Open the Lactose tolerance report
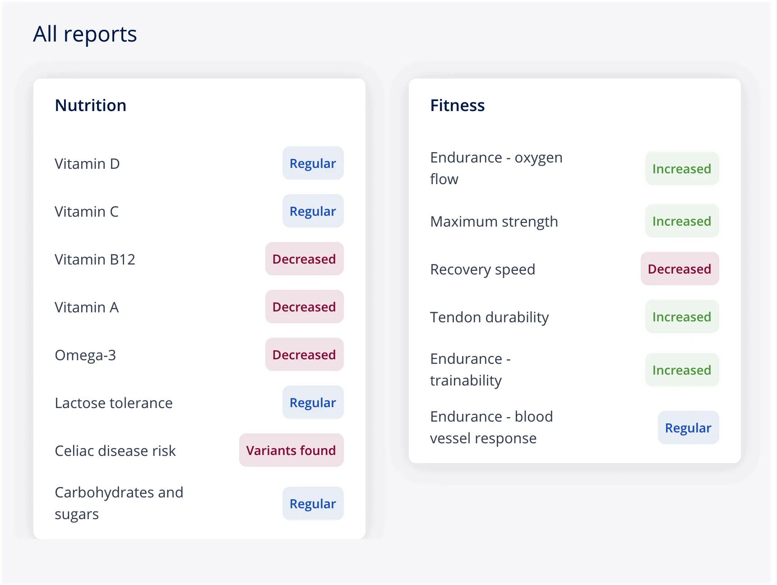 199,402
